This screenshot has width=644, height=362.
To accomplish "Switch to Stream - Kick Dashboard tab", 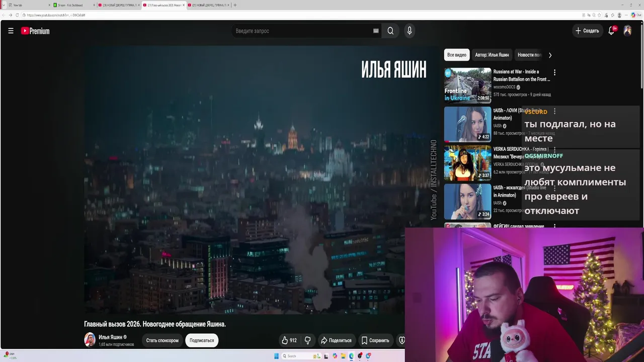I will tap(74, 5).
